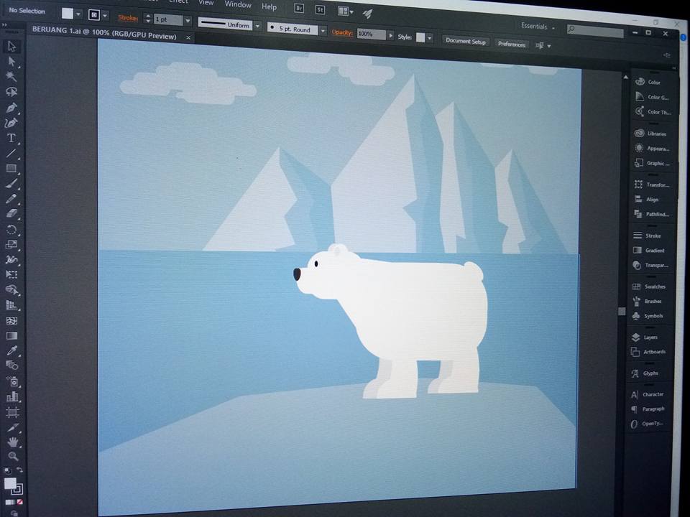Select the Rotate tool
This screenshot has height=517, width=690.
point(11,230)
